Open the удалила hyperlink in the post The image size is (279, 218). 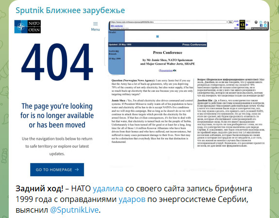click(x=108, y=188)
